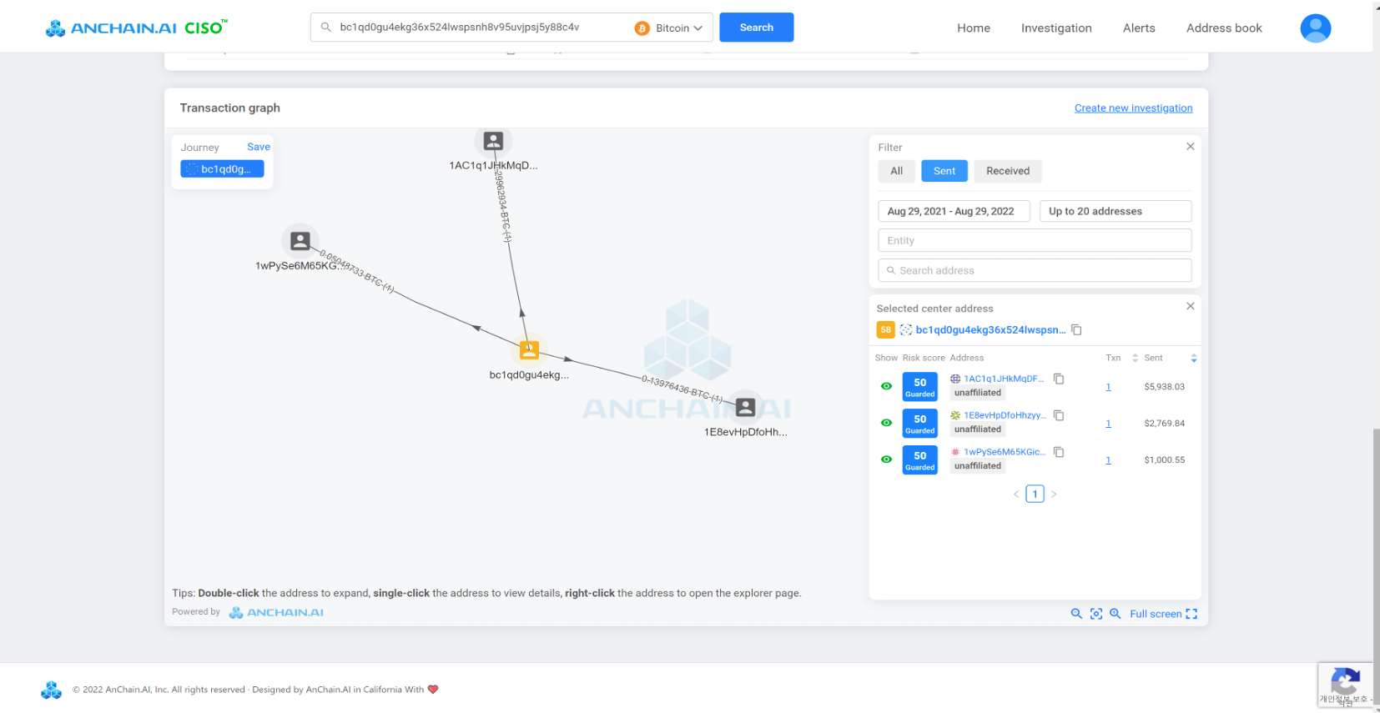
Task: Go to previous page of addresses
Action: point(1016,495)
